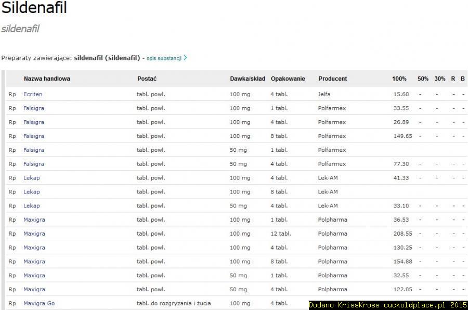The image size is (468, 310).
Task: Open Falsigra 50 mg 4 tabl. link
Action: click(34, 164)
